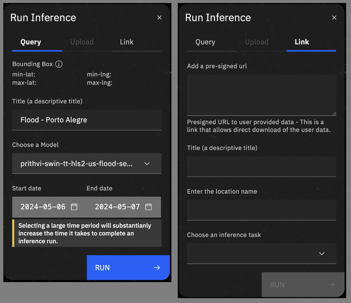
Task: Click the Bounding Box info icon
Action: click(x=59, y=64)
